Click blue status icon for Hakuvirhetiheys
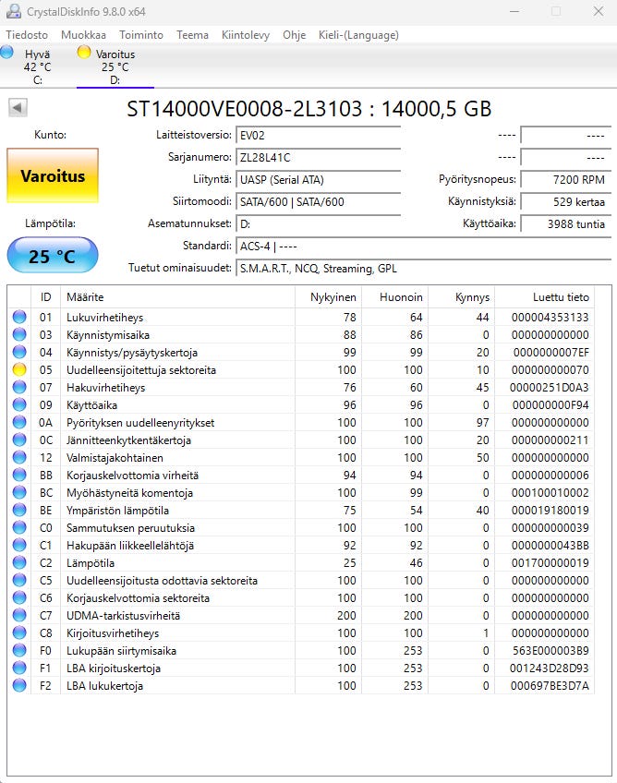This screenshot has width=617, height=783. pyautogui.click(x=19, y=387)
